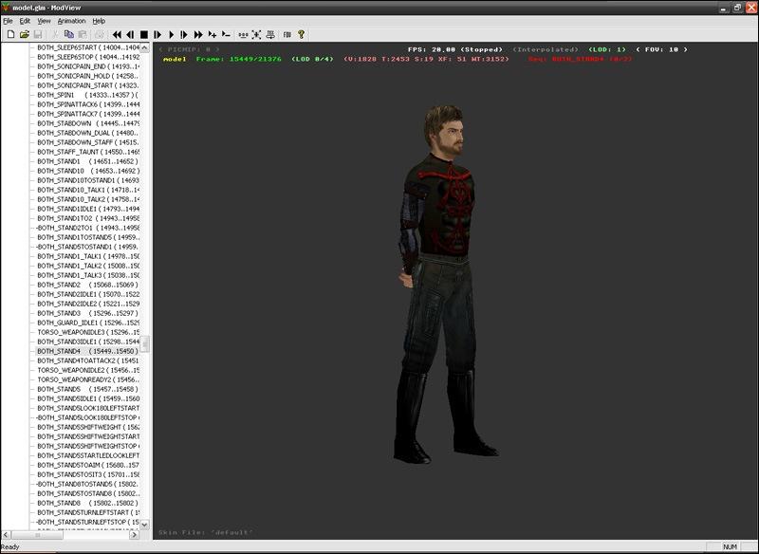Open the Animation menu
This screenshot has width=759, height=554.
coord(71,20)
